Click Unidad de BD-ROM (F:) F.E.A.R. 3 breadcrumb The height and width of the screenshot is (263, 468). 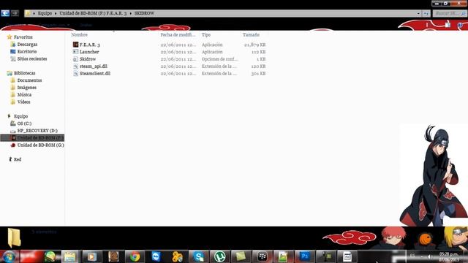(x=93, y=13)
